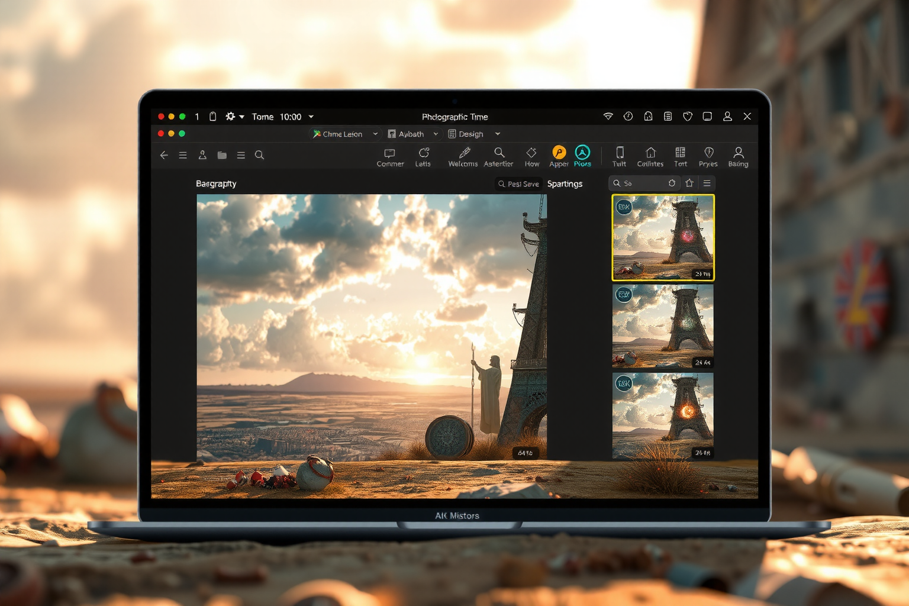Click the Pesi Save button
909x606 pixels.
(518, 184)
